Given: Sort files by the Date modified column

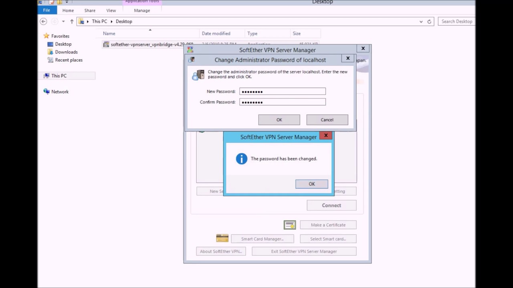Looking at the screenshot, I should click(x=222, y=34).
